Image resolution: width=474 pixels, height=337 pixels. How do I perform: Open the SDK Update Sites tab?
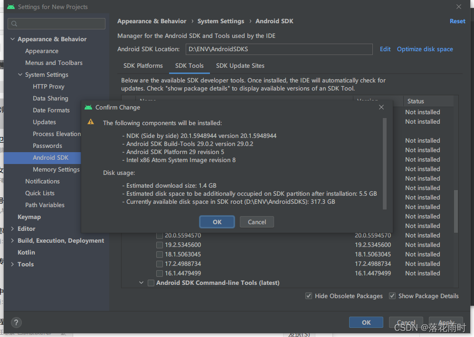click(x=240, y=66)
